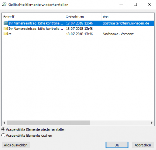The width and height of the screenshot is (156, 150).
Task: Click the "Alles auswählen" button
Action: click(16, 145)
